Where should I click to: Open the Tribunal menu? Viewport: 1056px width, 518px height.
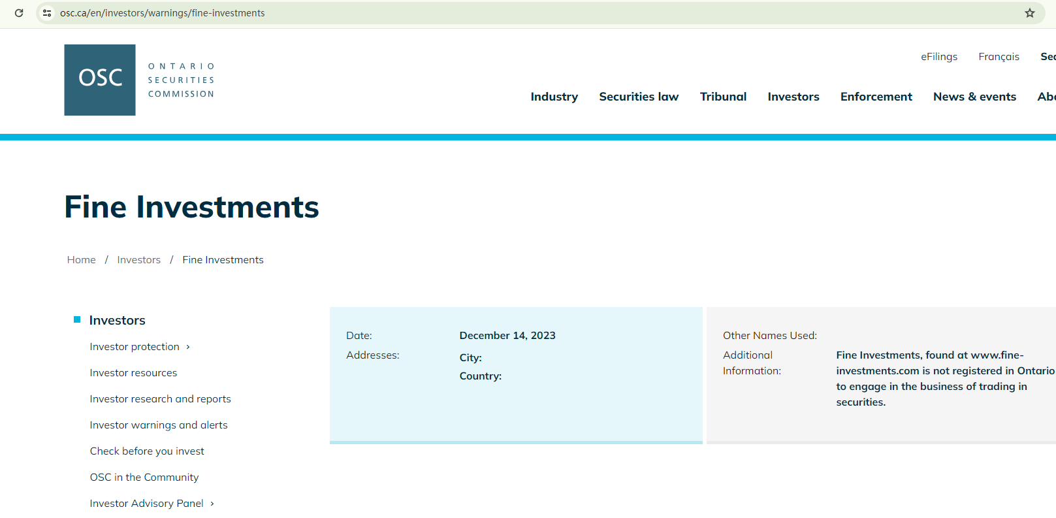click(x=723, y=97)
